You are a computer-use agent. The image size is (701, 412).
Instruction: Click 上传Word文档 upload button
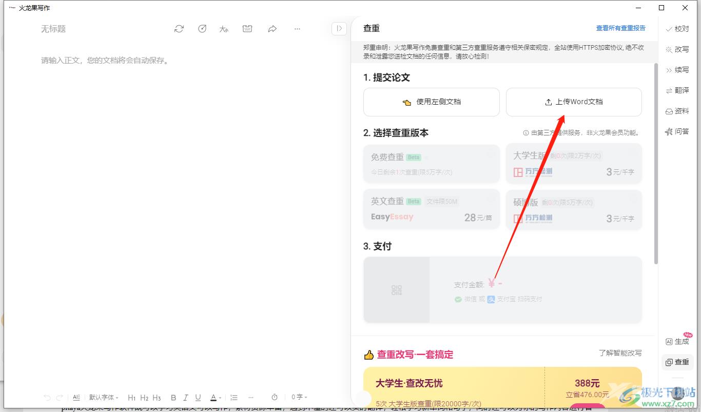click(574, 102)
